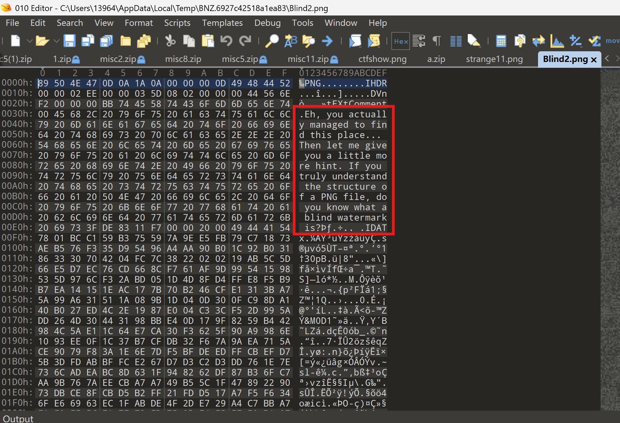Open Find with the magnifier icon
The width and height of the screenshot is (620, 423).
(272, 41)
